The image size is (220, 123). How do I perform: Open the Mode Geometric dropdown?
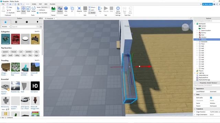coord(45,7)
